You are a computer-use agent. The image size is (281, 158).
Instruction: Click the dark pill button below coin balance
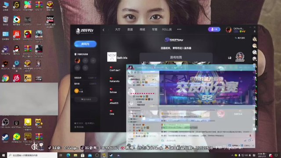coord(86,100)
